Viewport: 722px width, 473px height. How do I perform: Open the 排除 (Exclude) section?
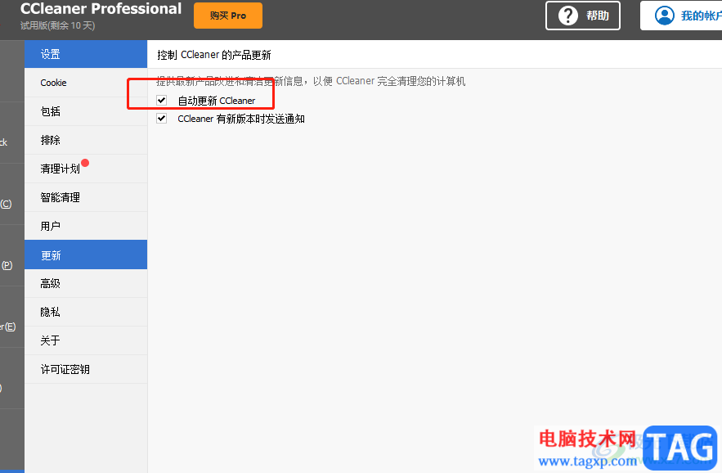pos(86,140)
